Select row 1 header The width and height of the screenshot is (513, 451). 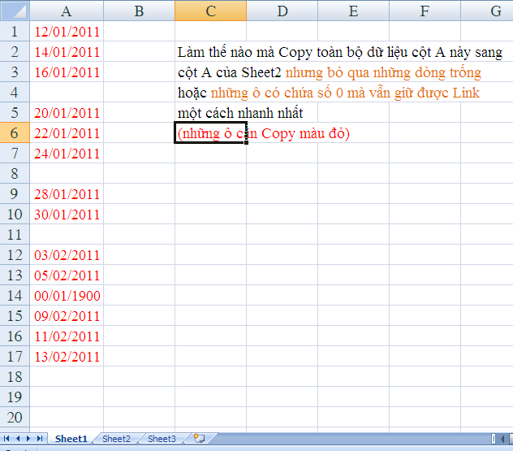15,32
